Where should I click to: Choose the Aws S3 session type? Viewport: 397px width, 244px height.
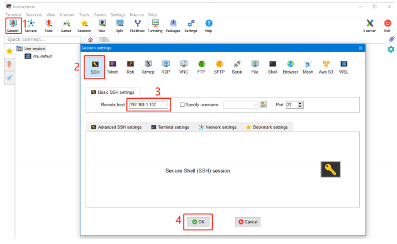(x=326, y=67)
